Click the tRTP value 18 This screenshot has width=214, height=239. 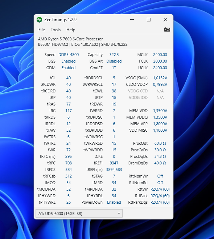coord(114,97)
